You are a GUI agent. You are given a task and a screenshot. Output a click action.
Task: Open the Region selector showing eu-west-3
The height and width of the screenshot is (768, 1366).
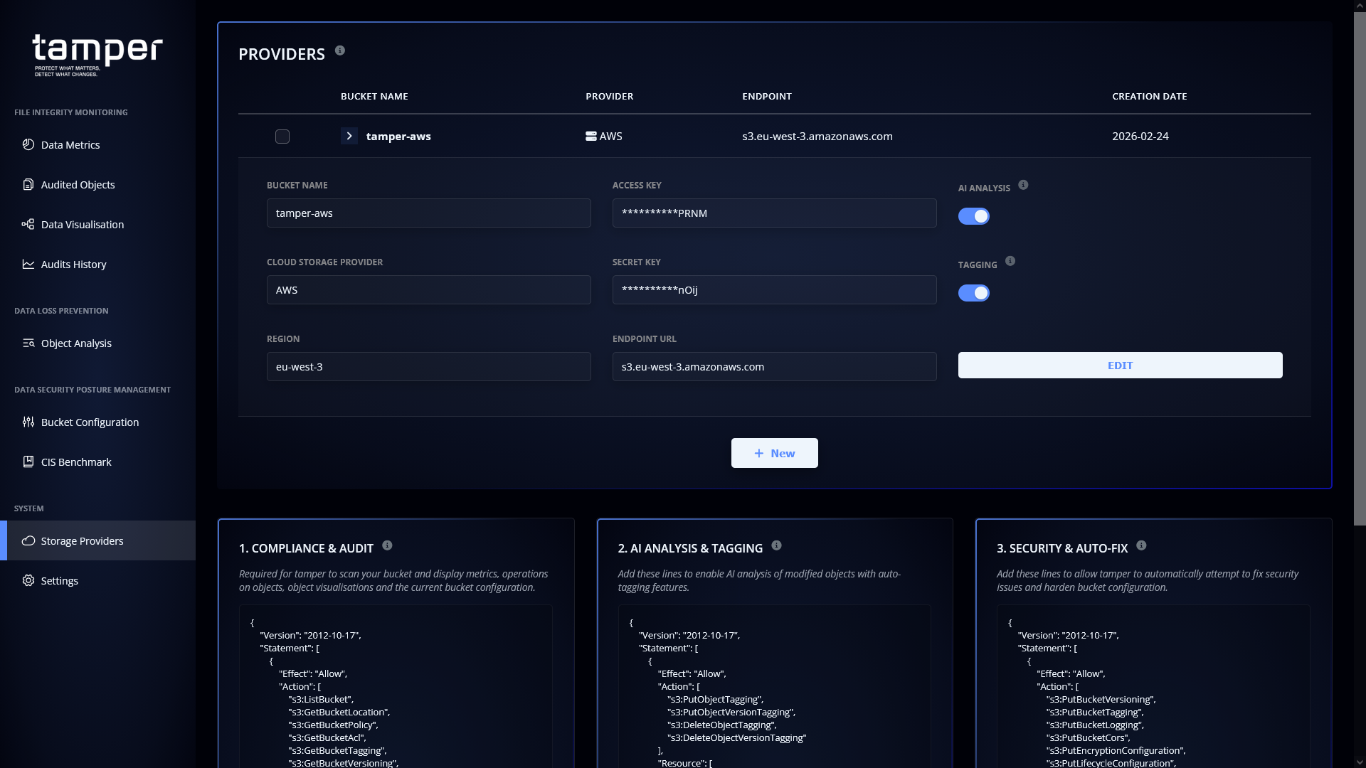tap(428, 366)
